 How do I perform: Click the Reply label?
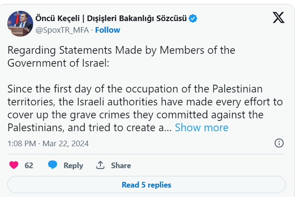pos(73,166)
